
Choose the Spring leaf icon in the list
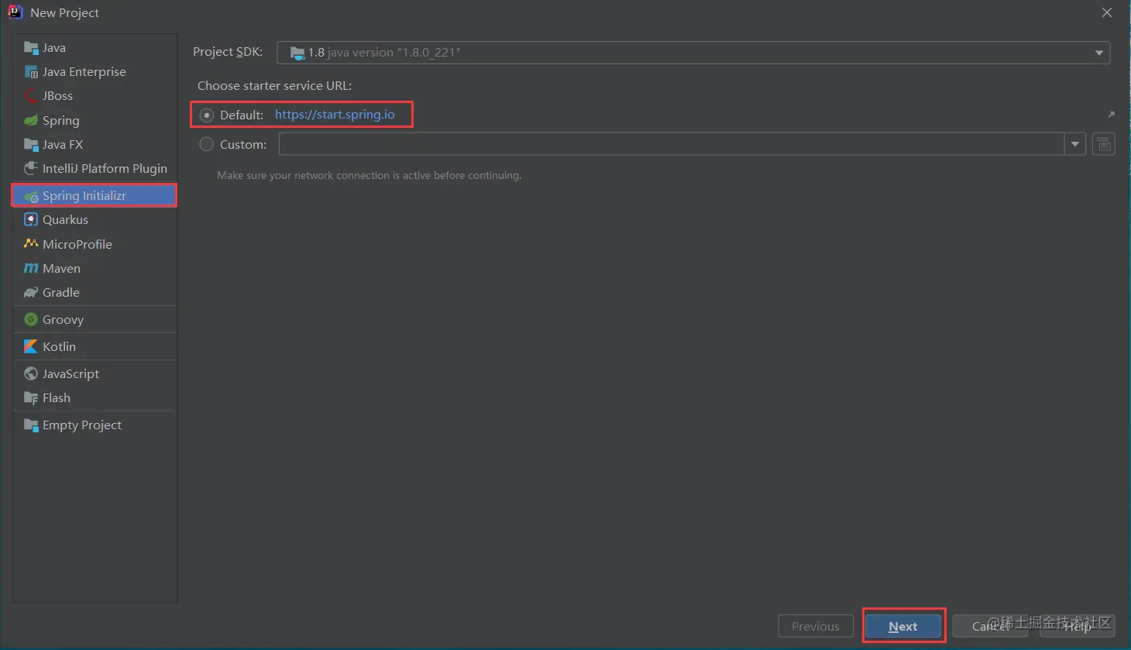pyautogui.click(x=31, y=120)
